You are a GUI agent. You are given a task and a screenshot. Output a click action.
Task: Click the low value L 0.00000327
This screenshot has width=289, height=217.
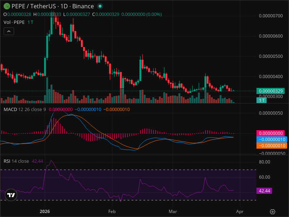point(77,14)
